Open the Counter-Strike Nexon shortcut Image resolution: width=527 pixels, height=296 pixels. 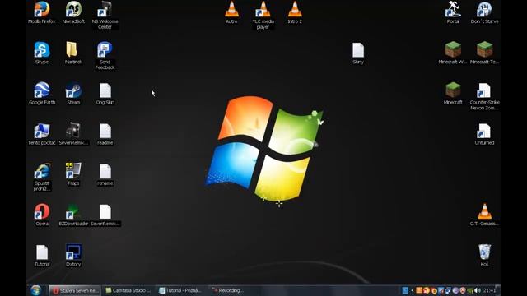click(x=484, y=96)
